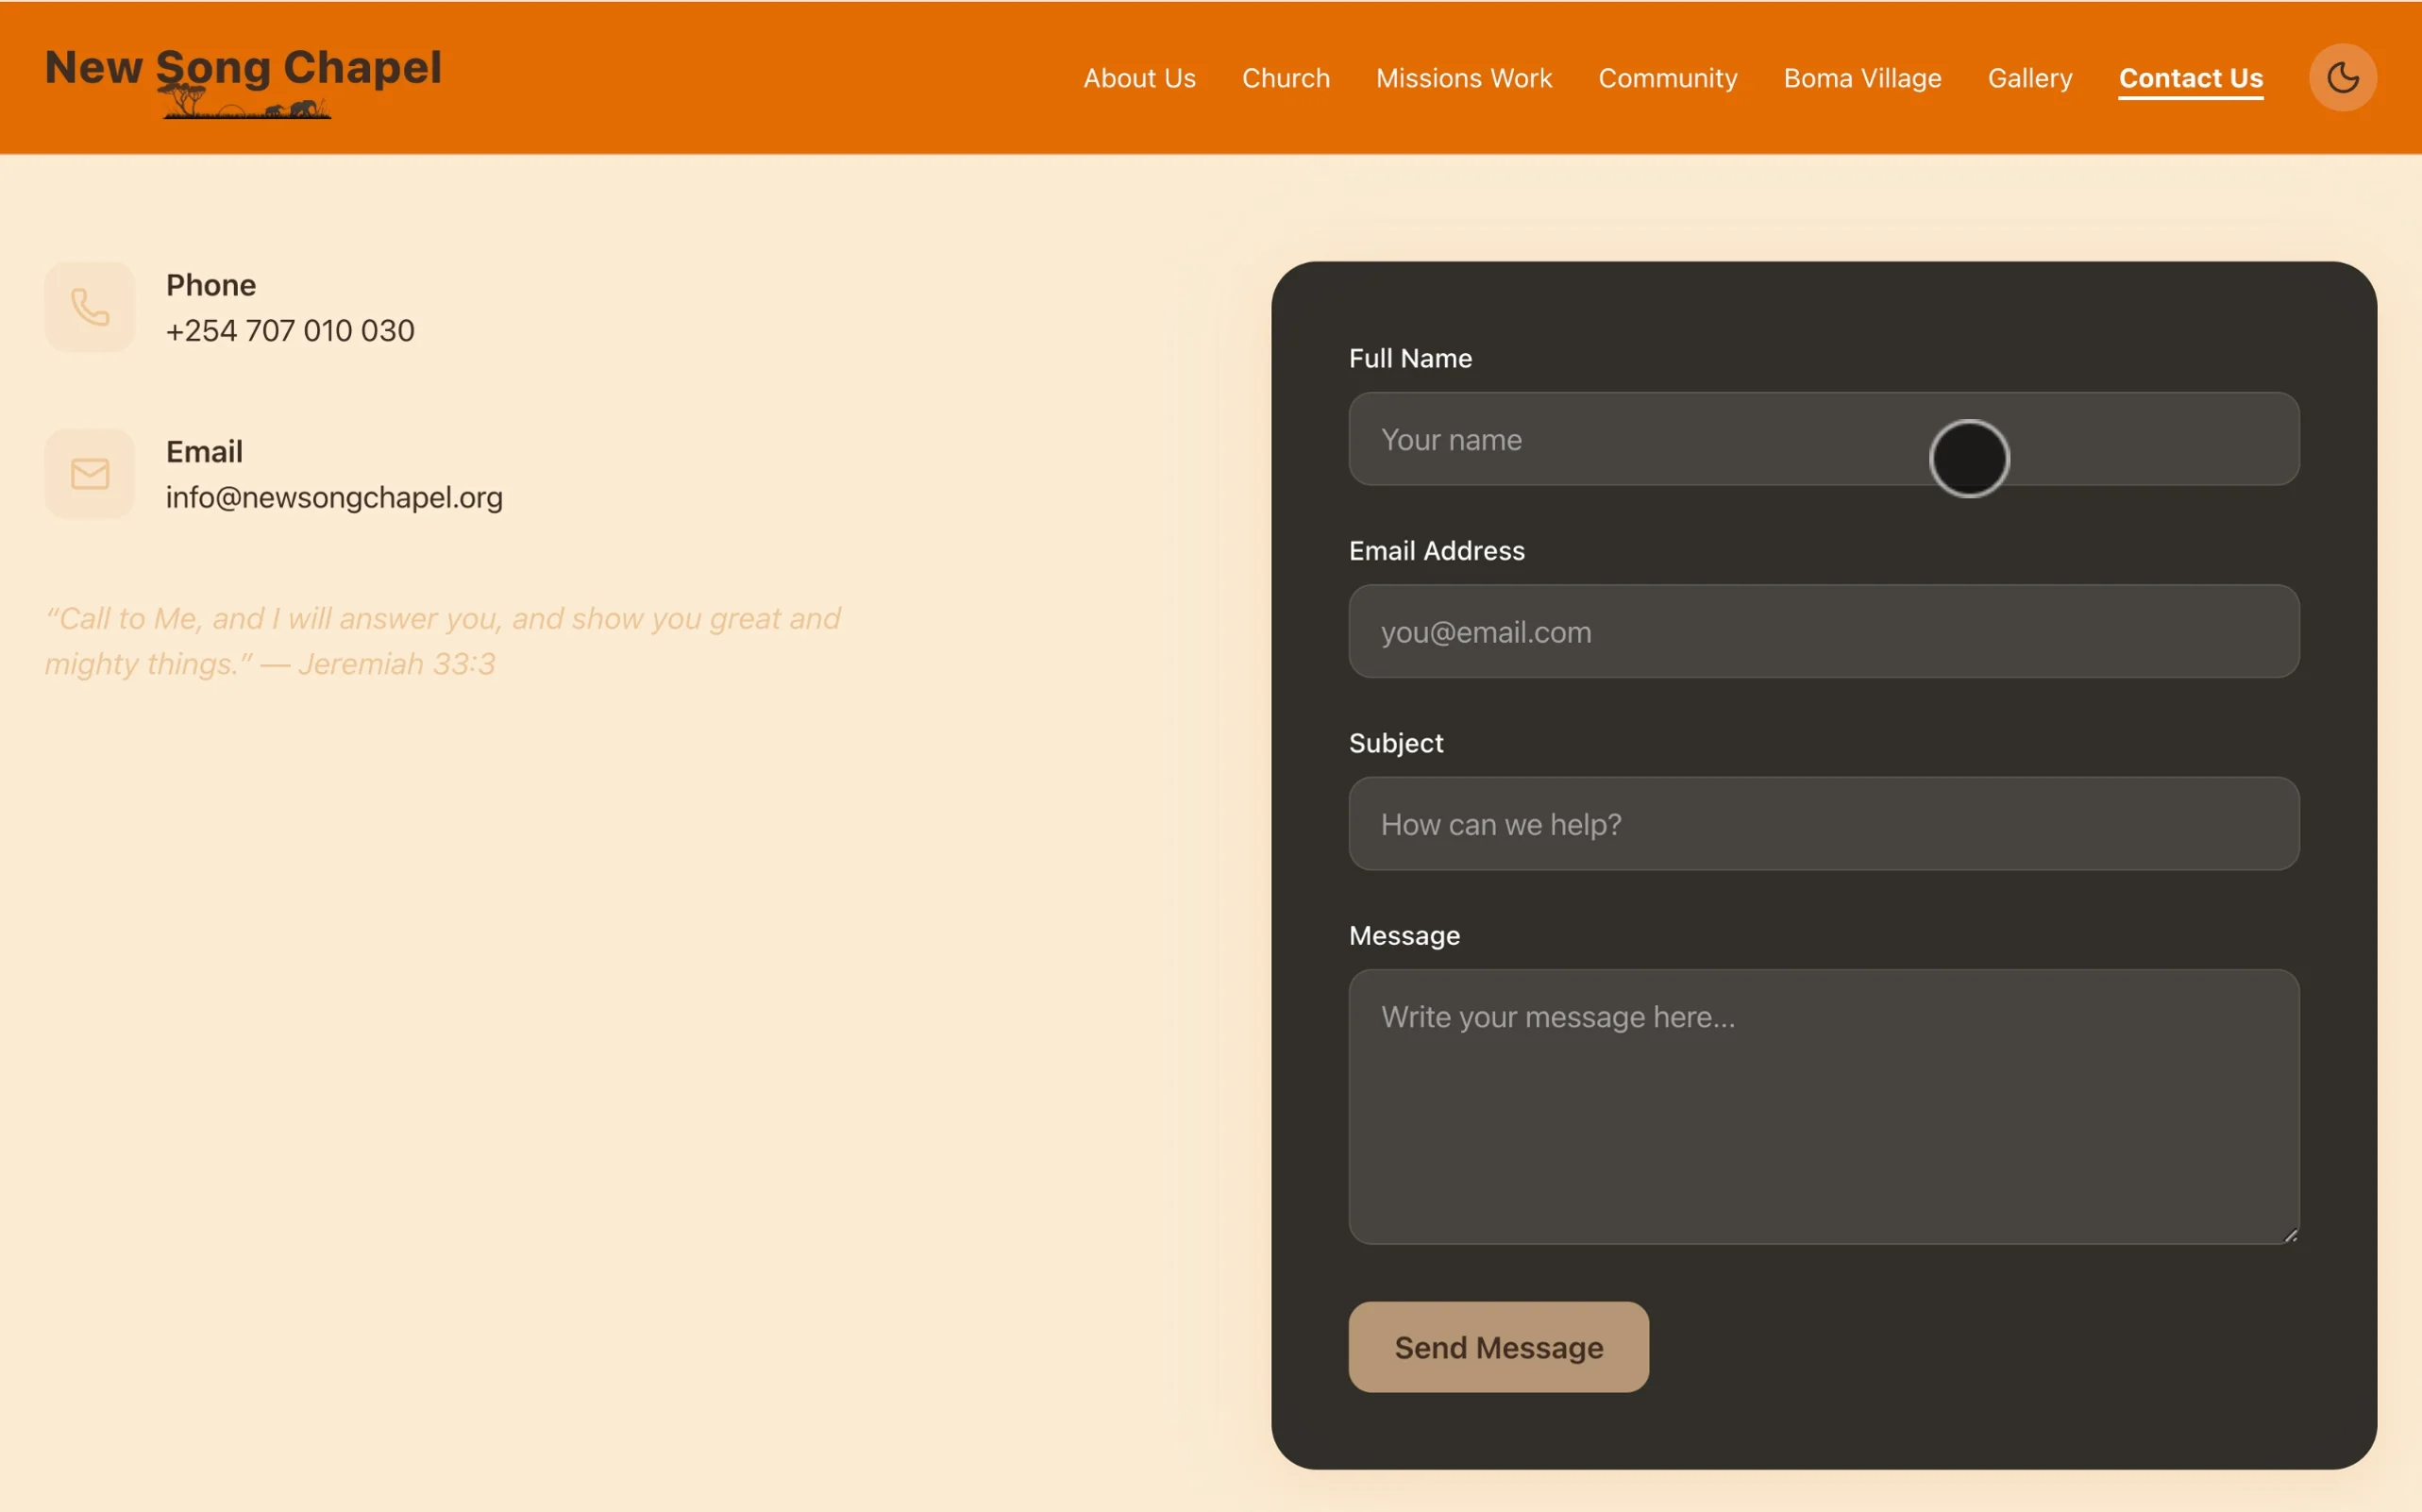Click into the Message text area
The height and width of the screenshot is (1512, 2422).
coord(1824,1107)
